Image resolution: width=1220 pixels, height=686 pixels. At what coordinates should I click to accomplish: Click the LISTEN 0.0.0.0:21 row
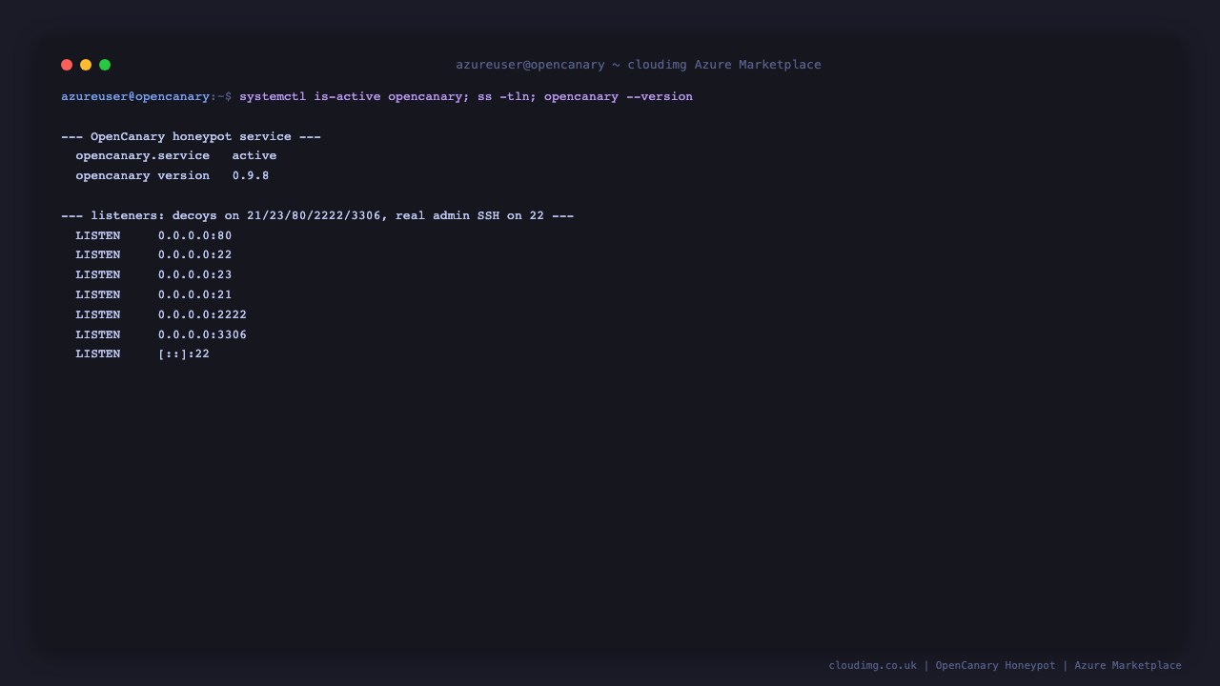click(153, 295)
